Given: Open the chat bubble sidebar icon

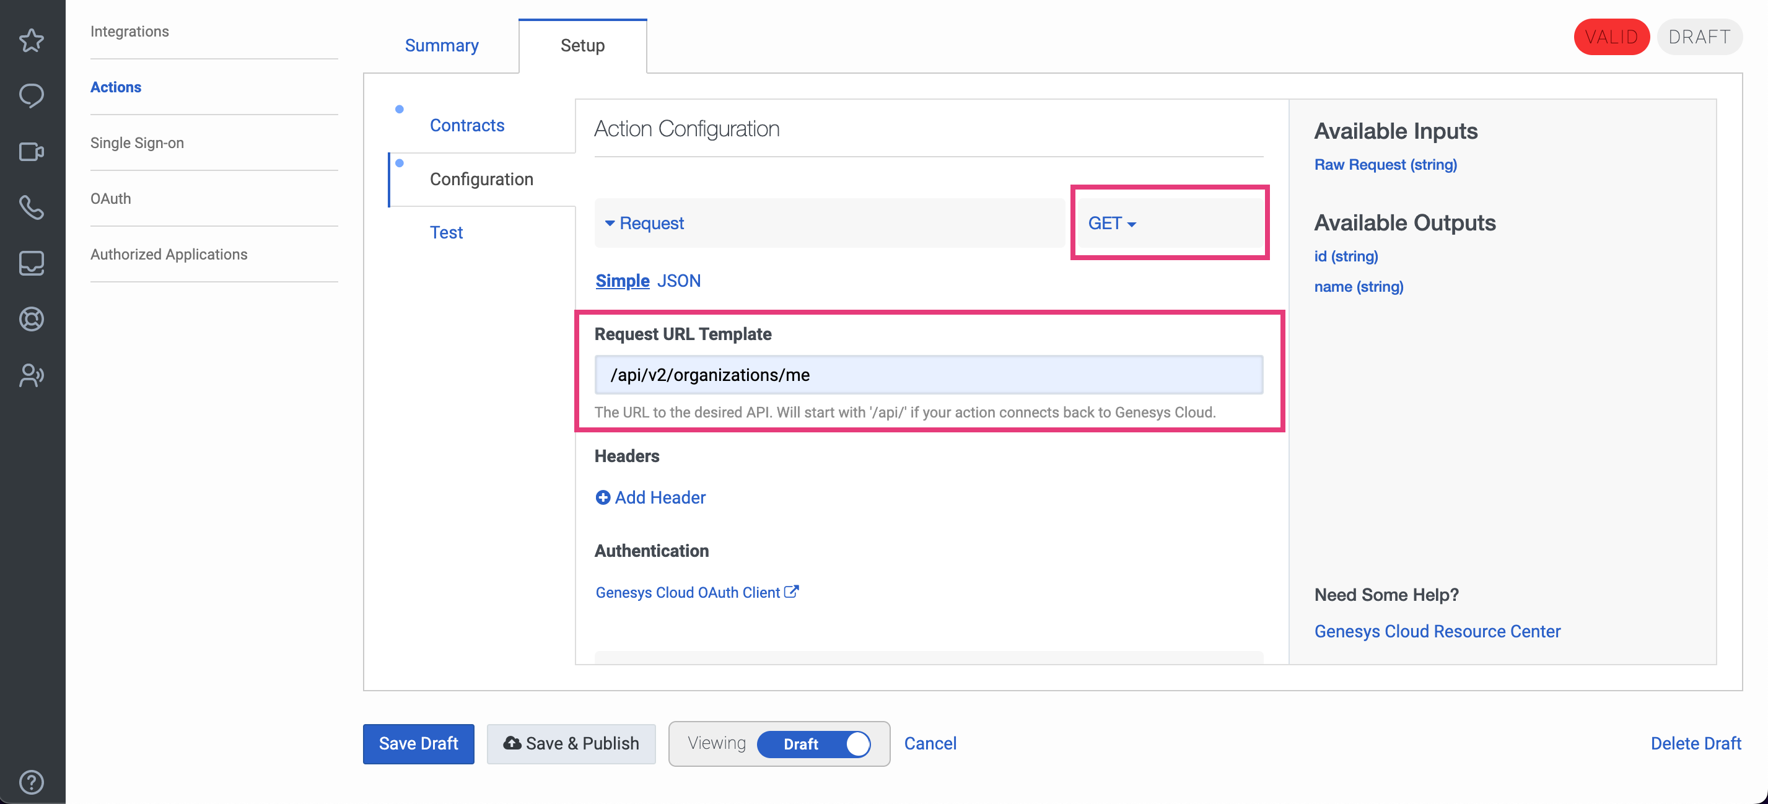Looking at the screenshot, I should point(32,96).
